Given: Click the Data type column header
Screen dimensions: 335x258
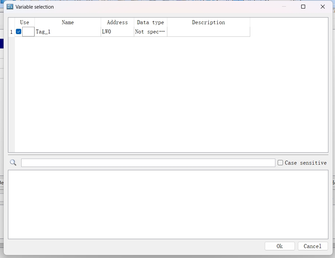Looking at the screenshot, I should coord(150,22).
